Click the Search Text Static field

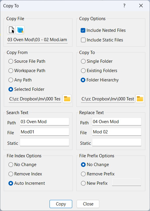pos(45,142)
